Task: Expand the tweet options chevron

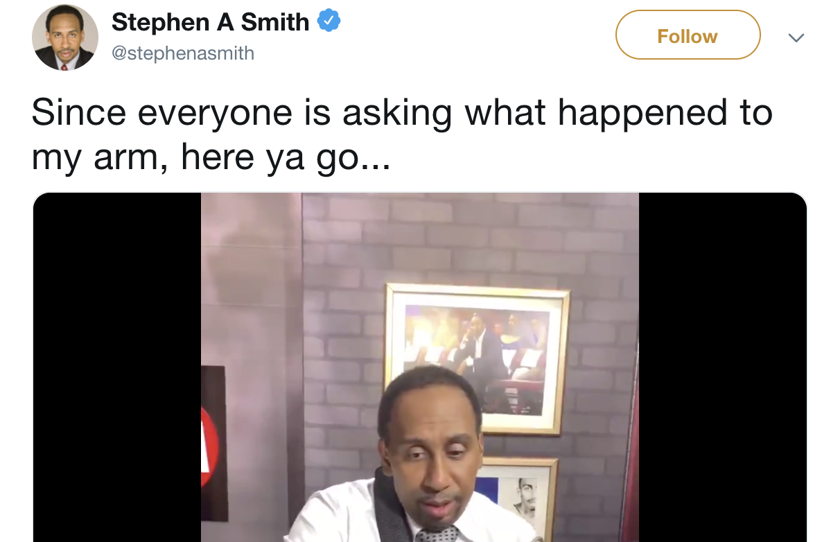Action: pos(796,37)
